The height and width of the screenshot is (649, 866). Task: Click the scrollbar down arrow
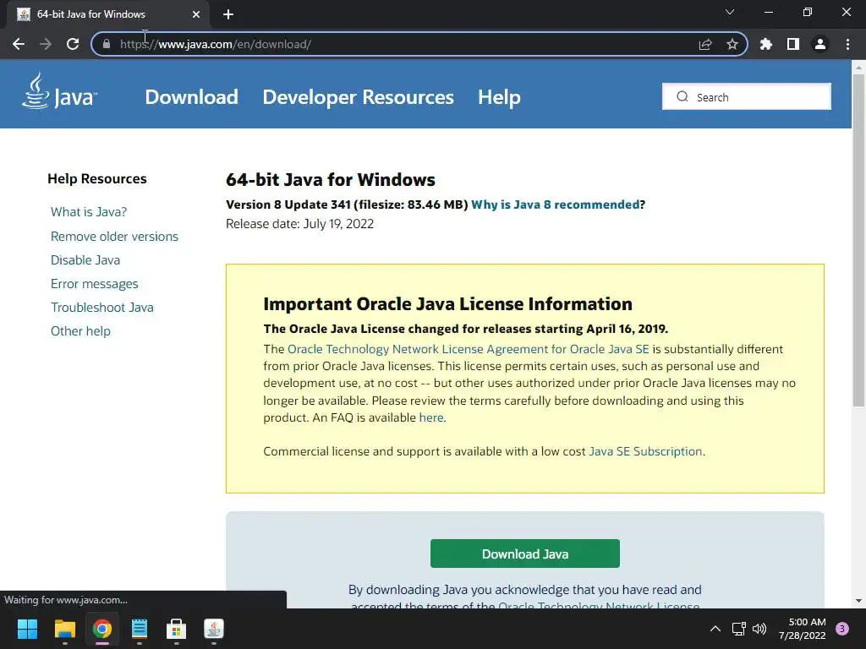[858, 601]
